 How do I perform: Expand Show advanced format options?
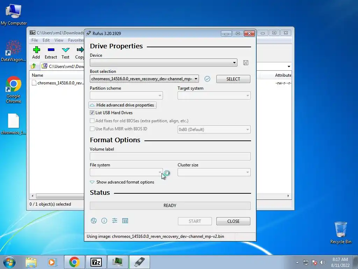(122, 182)
